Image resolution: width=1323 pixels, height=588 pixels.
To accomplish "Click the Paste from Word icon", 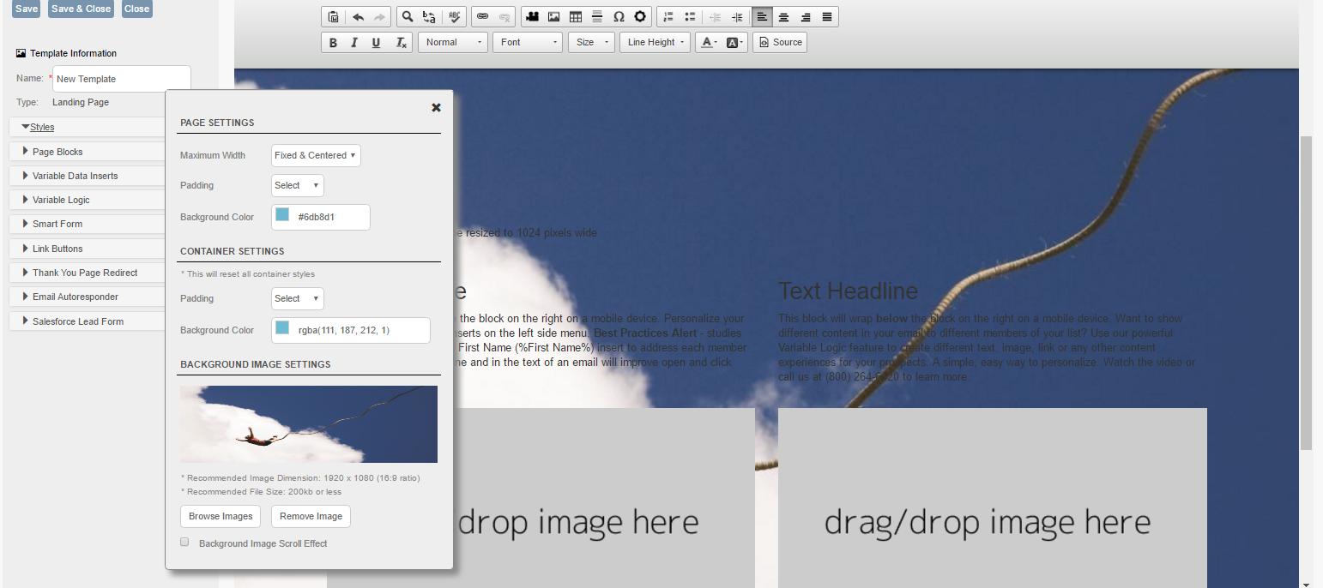I will coord(334,17).
